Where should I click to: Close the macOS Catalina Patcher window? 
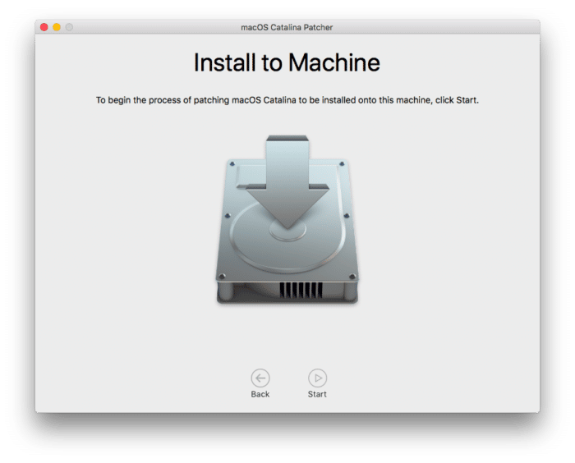tap(44, 27)
